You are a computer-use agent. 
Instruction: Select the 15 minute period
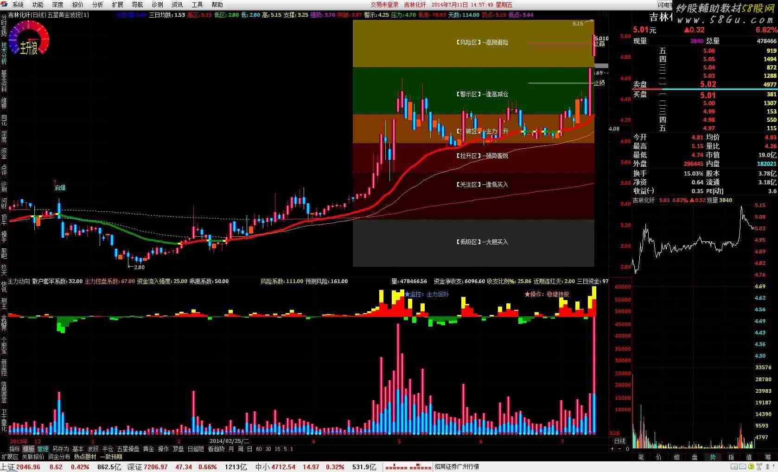(277, 449)
